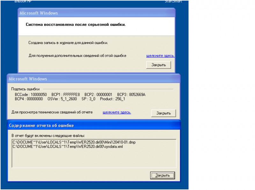Click the Product : 256_1 value
The height and width of the screenshot is (190, 255).
click(x=113, y=99)
